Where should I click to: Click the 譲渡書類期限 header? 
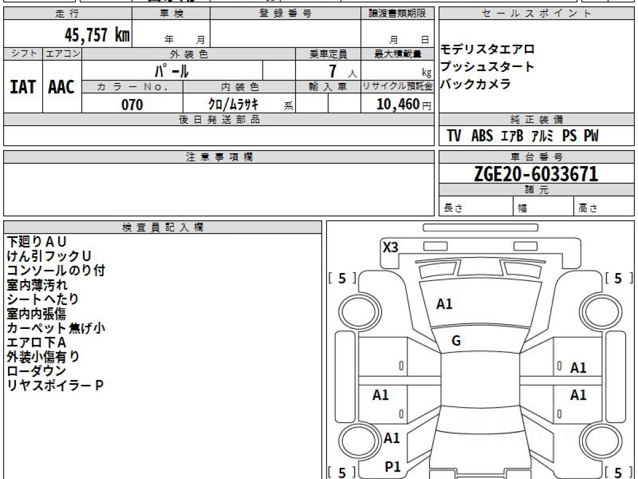tap(397, 14)
